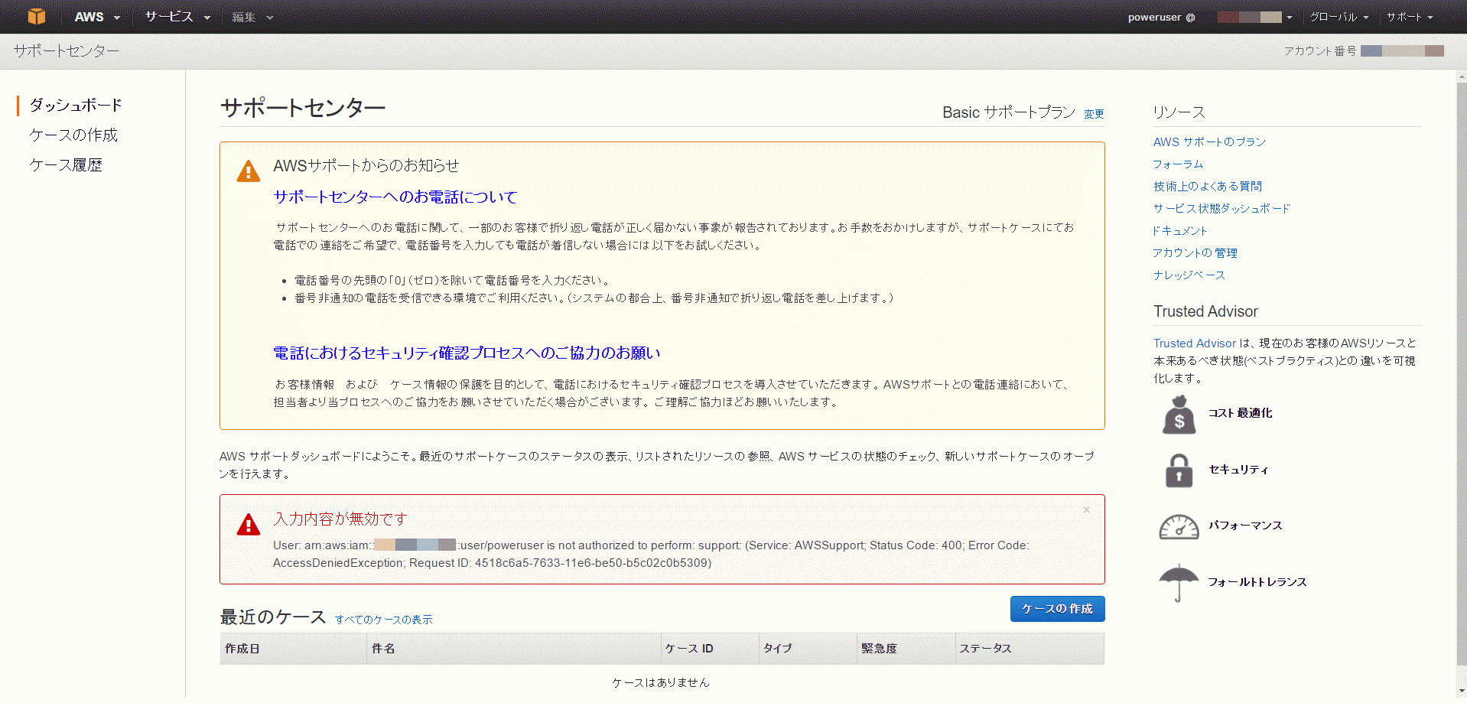Open the Performance gauge icon

(x=1179, y=526)
